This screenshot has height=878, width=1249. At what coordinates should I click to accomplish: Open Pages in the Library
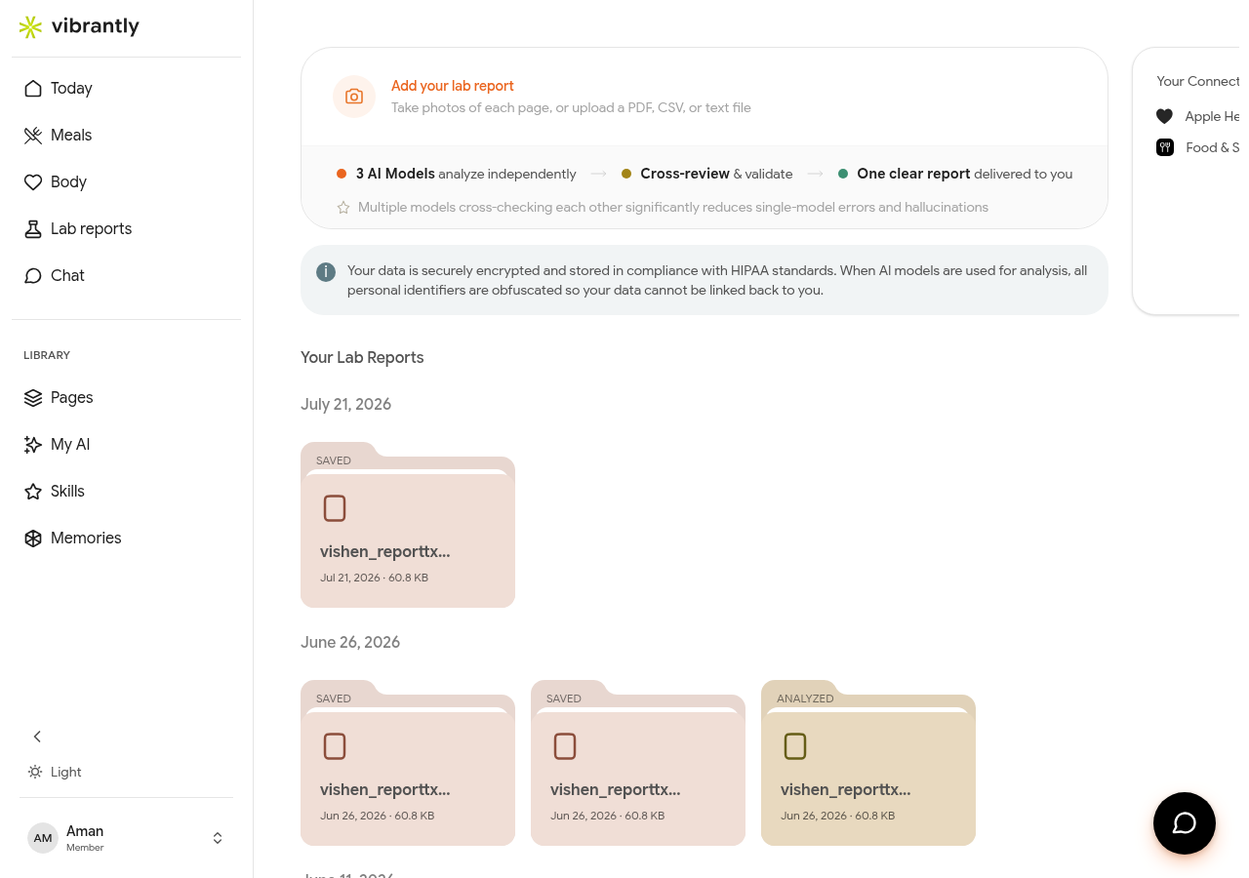pyautogui.click(x=126, y=397)
